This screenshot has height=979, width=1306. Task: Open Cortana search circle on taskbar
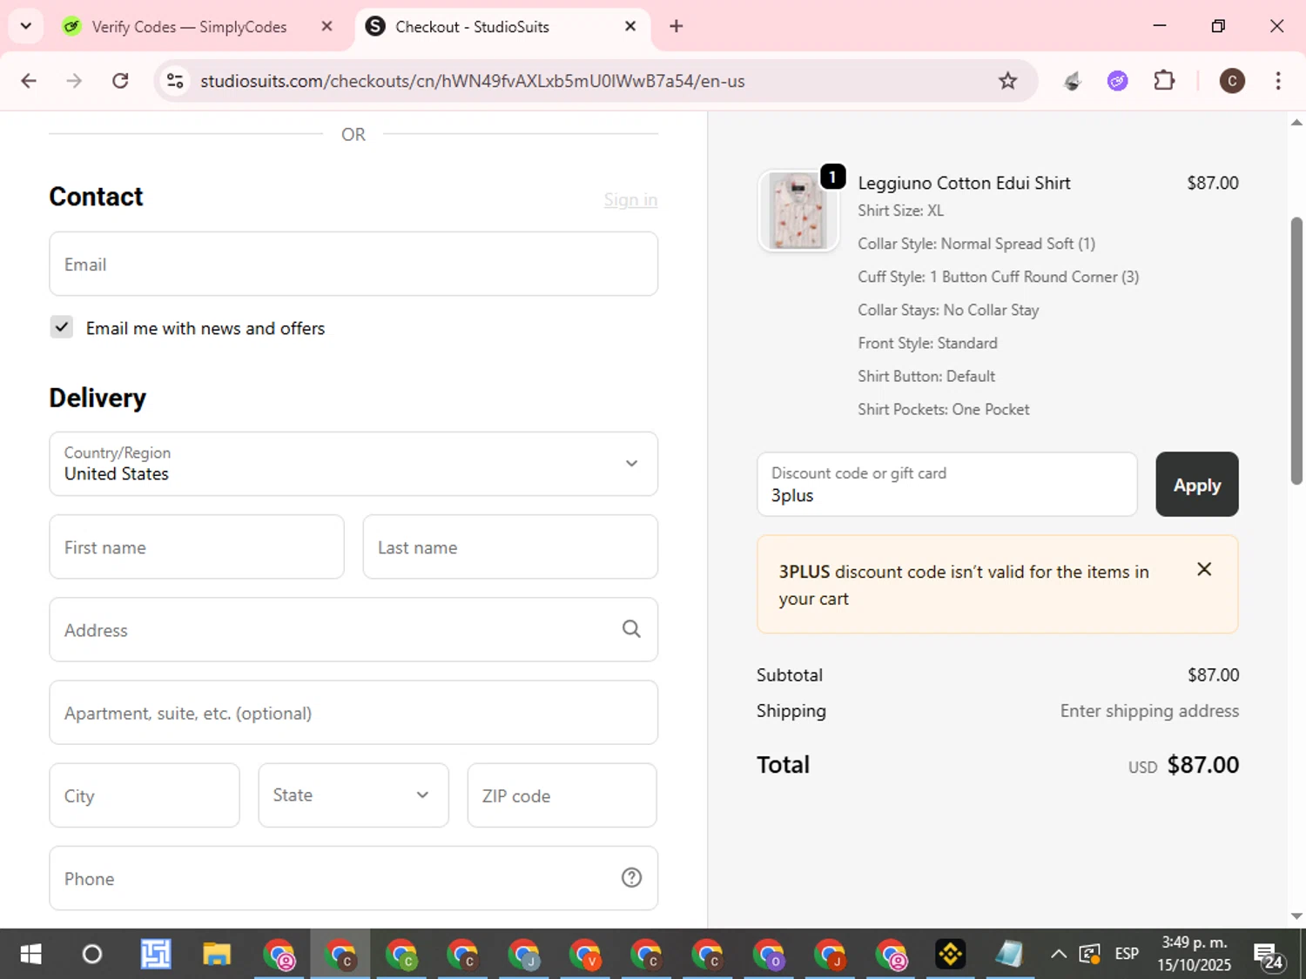[92, 955]
